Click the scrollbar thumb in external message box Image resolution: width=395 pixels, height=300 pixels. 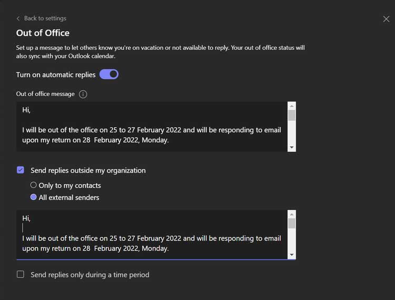point(292,223)
